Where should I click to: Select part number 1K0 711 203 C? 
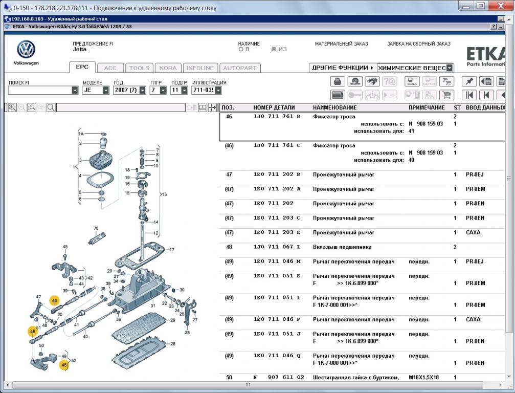click(x=277, y=218)
